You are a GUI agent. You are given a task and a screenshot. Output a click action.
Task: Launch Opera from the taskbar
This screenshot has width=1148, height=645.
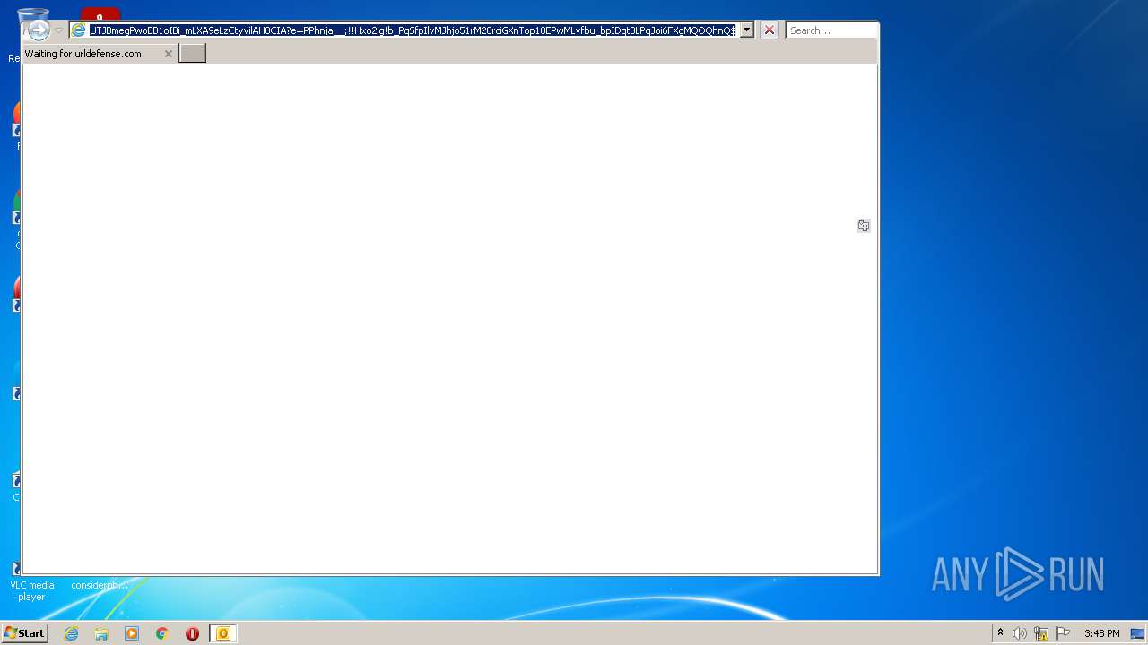point(192,633)
